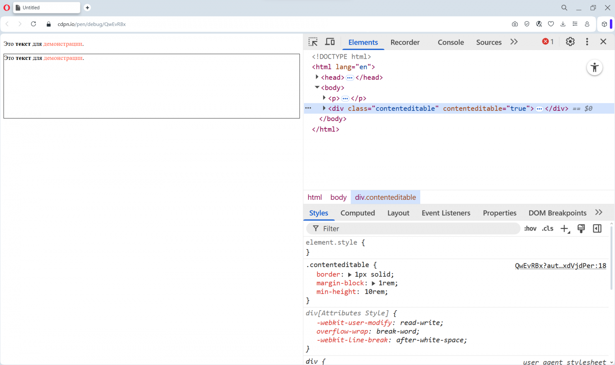Open the Properties tab

(499, 213)
